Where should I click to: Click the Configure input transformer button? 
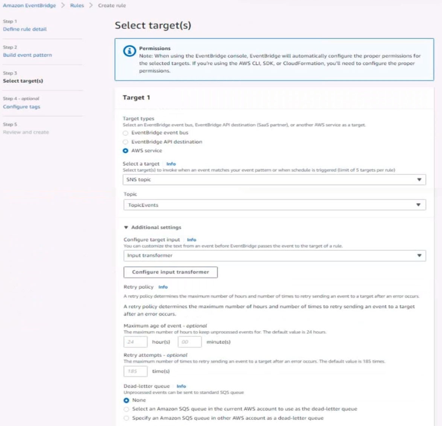171,272
